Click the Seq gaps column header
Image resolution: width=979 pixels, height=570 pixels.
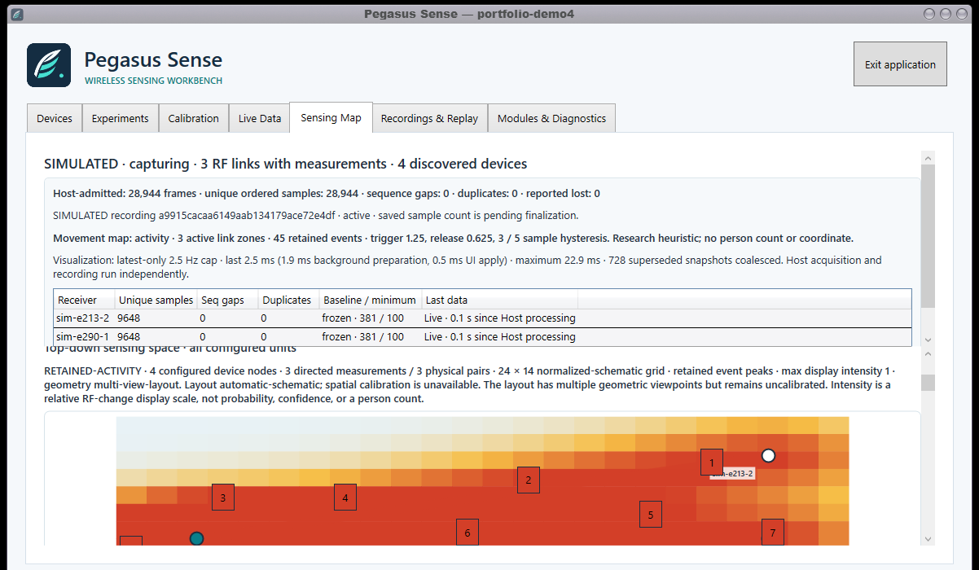coord(226,300)
